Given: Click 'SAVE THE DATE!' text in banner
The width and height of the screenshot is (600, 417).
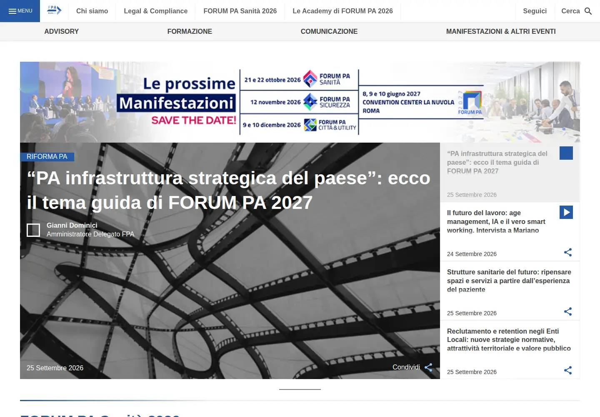Looking at the screenshot, I should pos(194,121).
